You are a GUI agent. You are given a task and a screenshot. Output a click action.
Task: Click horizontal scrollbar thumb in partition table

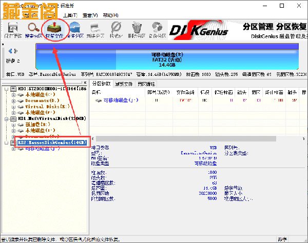pos(186,138)
